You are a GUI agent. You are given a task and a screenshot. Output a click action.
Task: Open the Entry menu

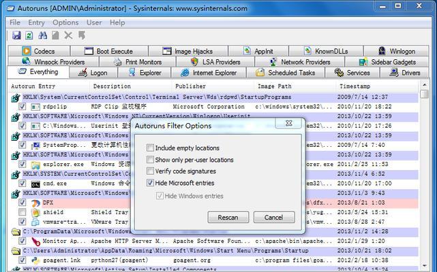click(36, 22)
